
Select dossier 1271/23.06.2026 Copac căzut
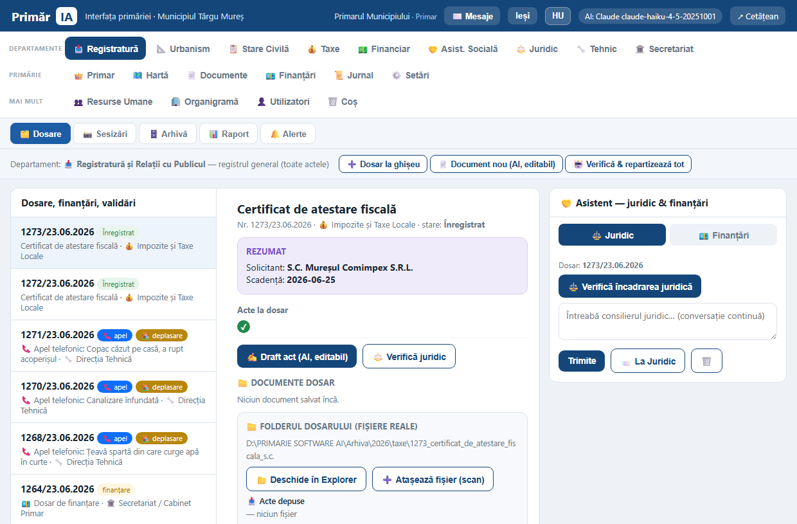point(114,346)
